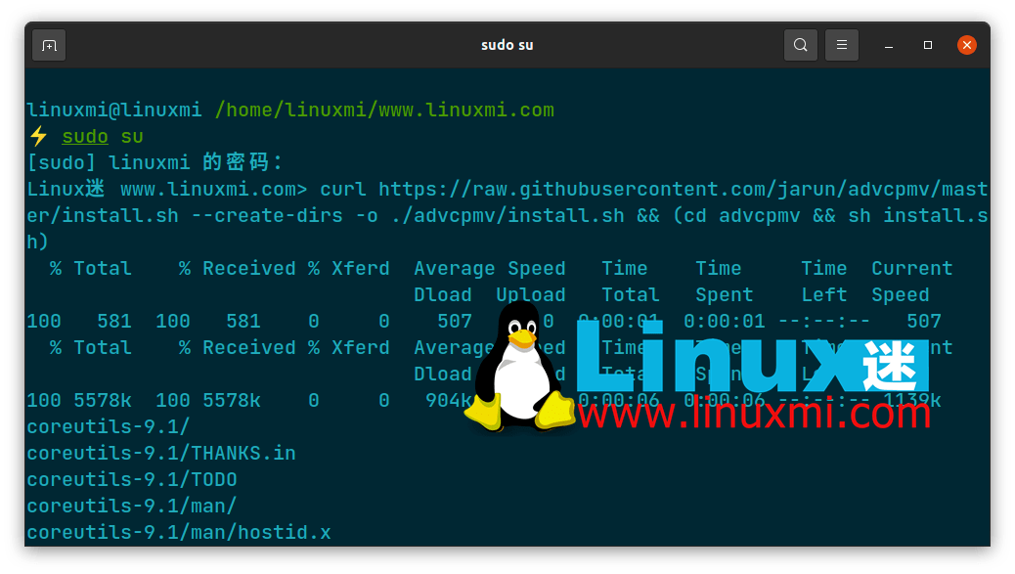The height and width of the screenshot is (574, 1015).
Task: Click the /home/linuxmi/www.linuxmi.com path
Action: [384, 110]
